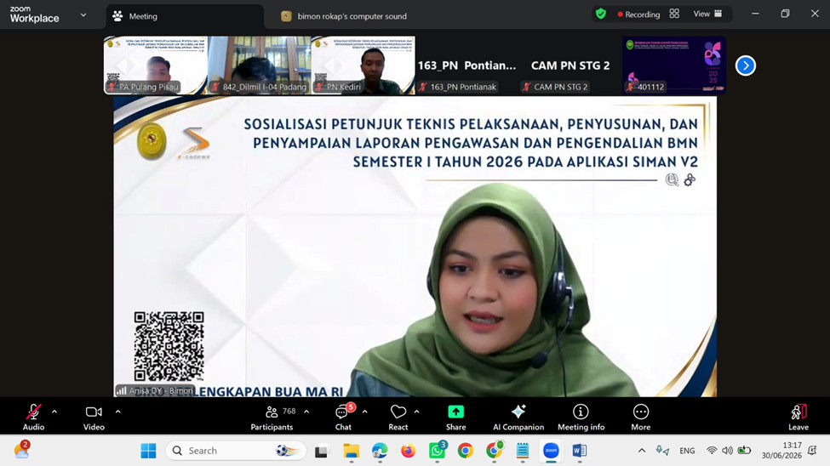Click the Leave meeting button
830x466 pixels.
coord(799,417)
